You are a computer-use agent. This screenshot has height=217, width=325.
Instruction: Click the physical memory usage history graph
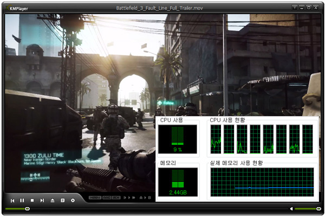pyautogui.click(x=262, y=182)
